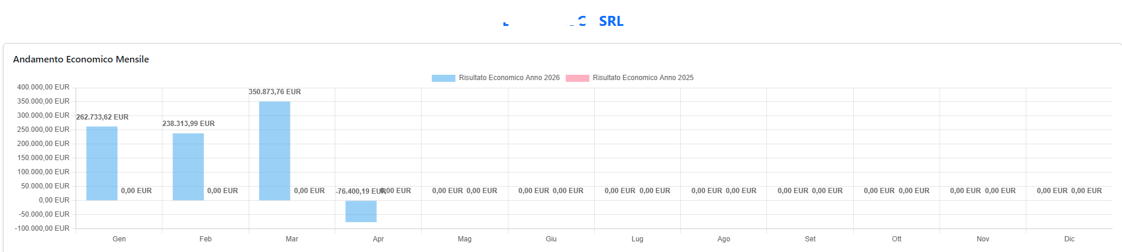Select the blue bar for Gen
This screenshot has width=1122, height=252.
[x=102, y=164]
